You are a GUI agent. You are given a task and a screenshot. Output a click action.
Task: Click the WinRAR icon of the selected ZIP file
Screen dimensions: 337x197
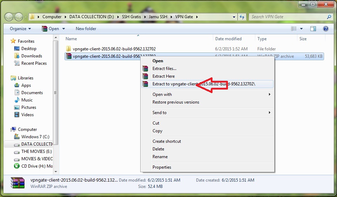pyautogui.click(x=69, y=56)
